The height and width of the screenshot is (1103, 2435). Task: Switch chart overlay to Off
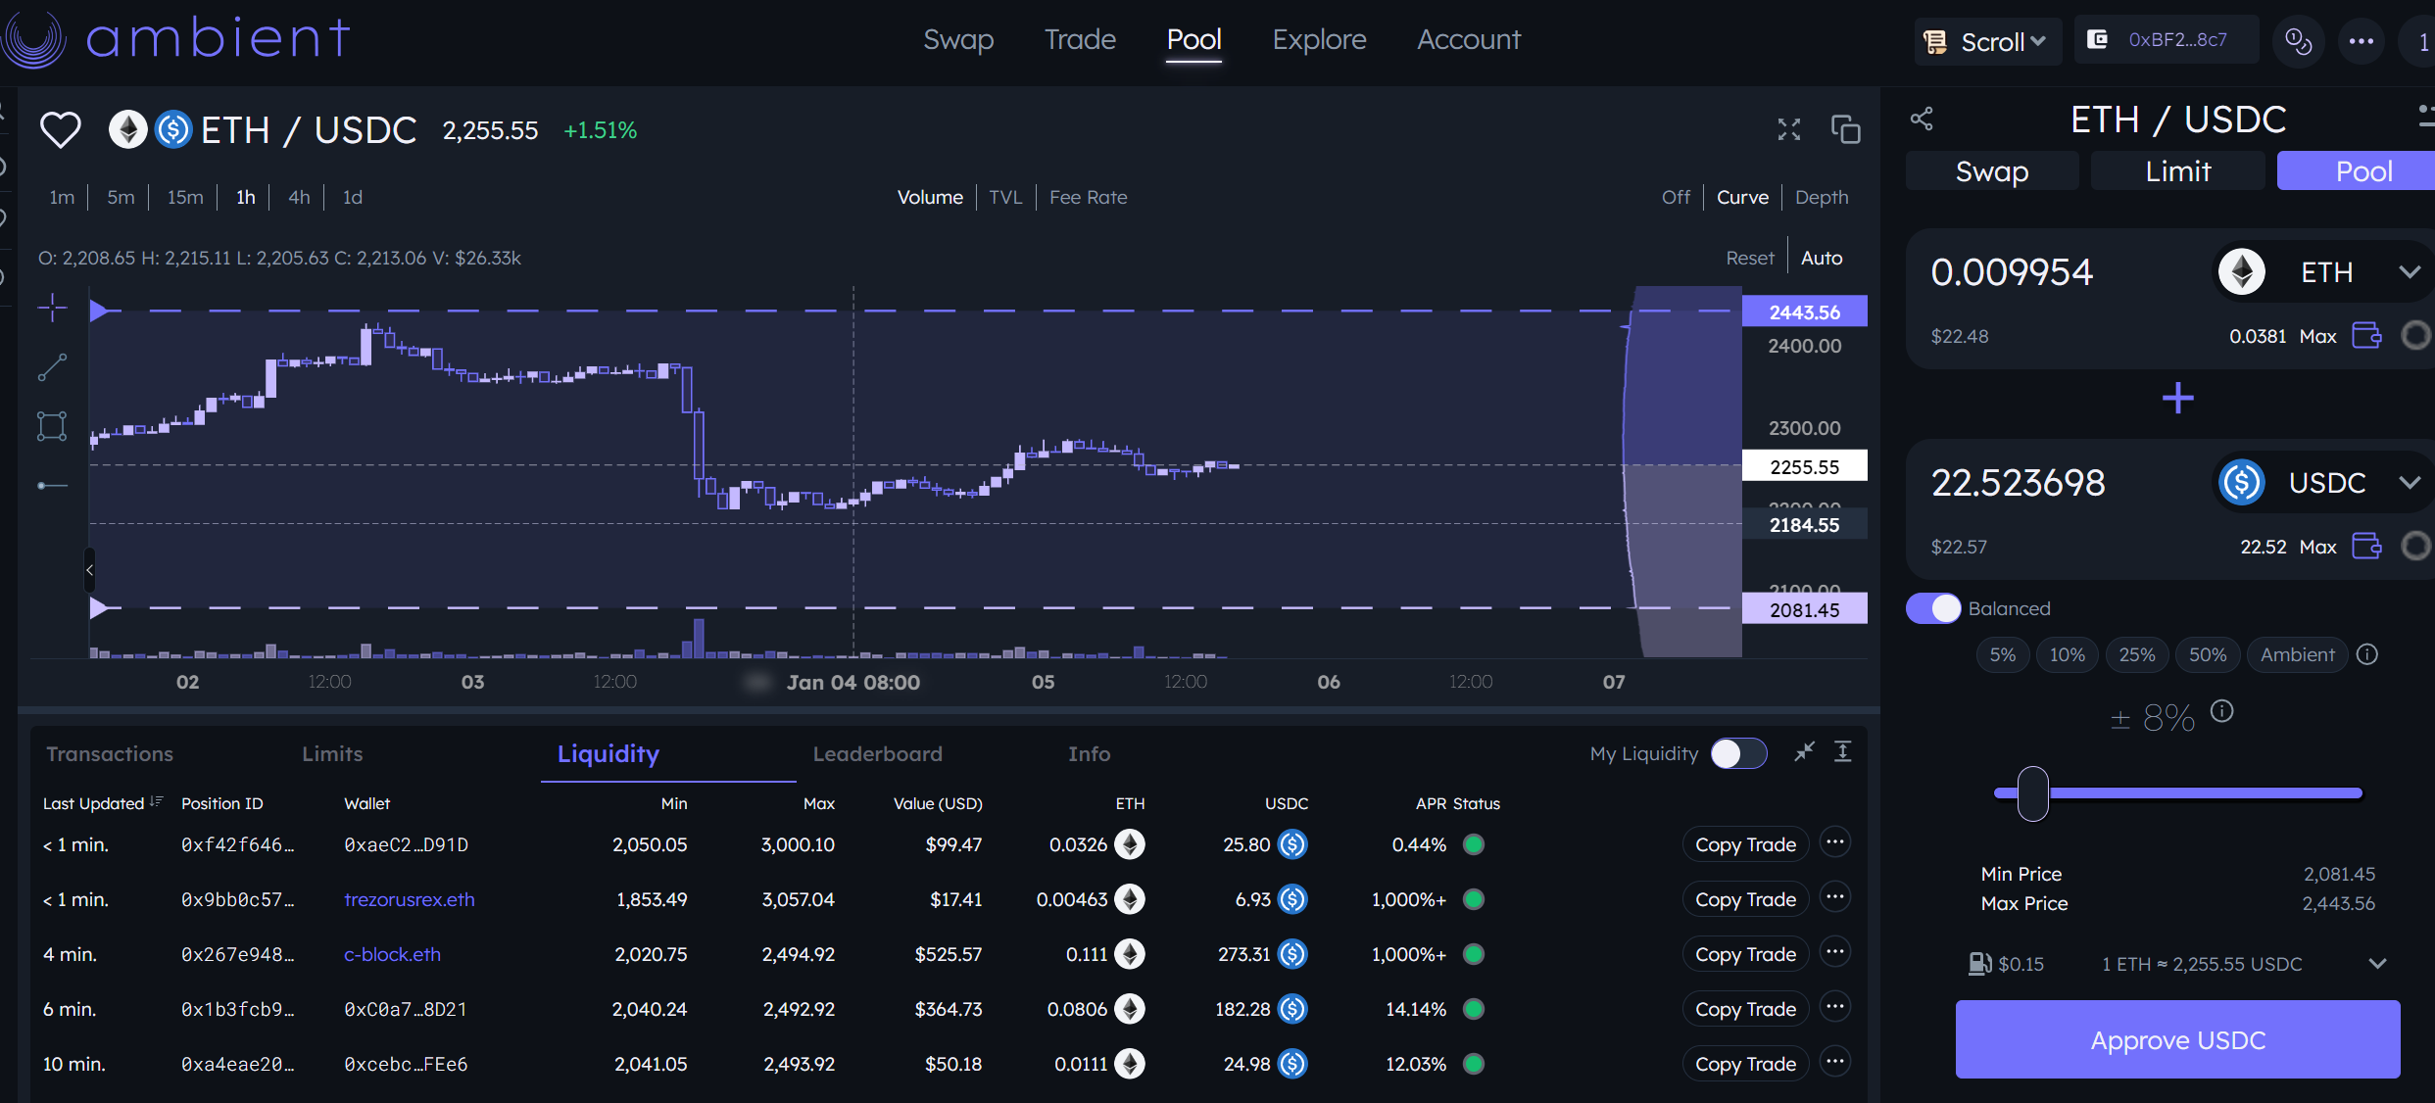[1676, 197]
